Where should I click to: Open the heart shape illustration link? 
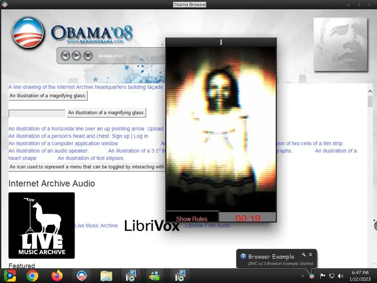(22, 158)
